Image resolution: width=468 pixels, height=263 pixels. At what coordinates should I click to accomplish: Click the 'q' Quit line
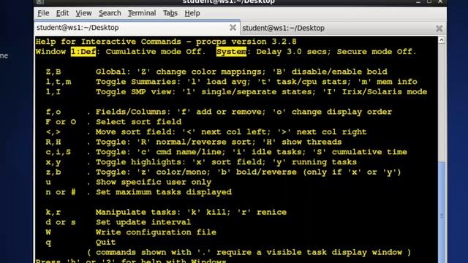(80, 242)
